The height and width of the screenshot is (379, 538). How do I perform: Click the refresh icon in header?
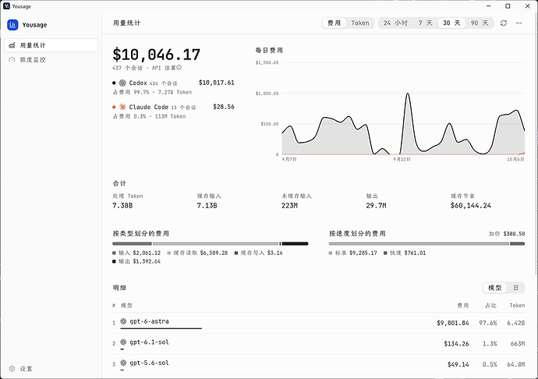click(504, 23)
